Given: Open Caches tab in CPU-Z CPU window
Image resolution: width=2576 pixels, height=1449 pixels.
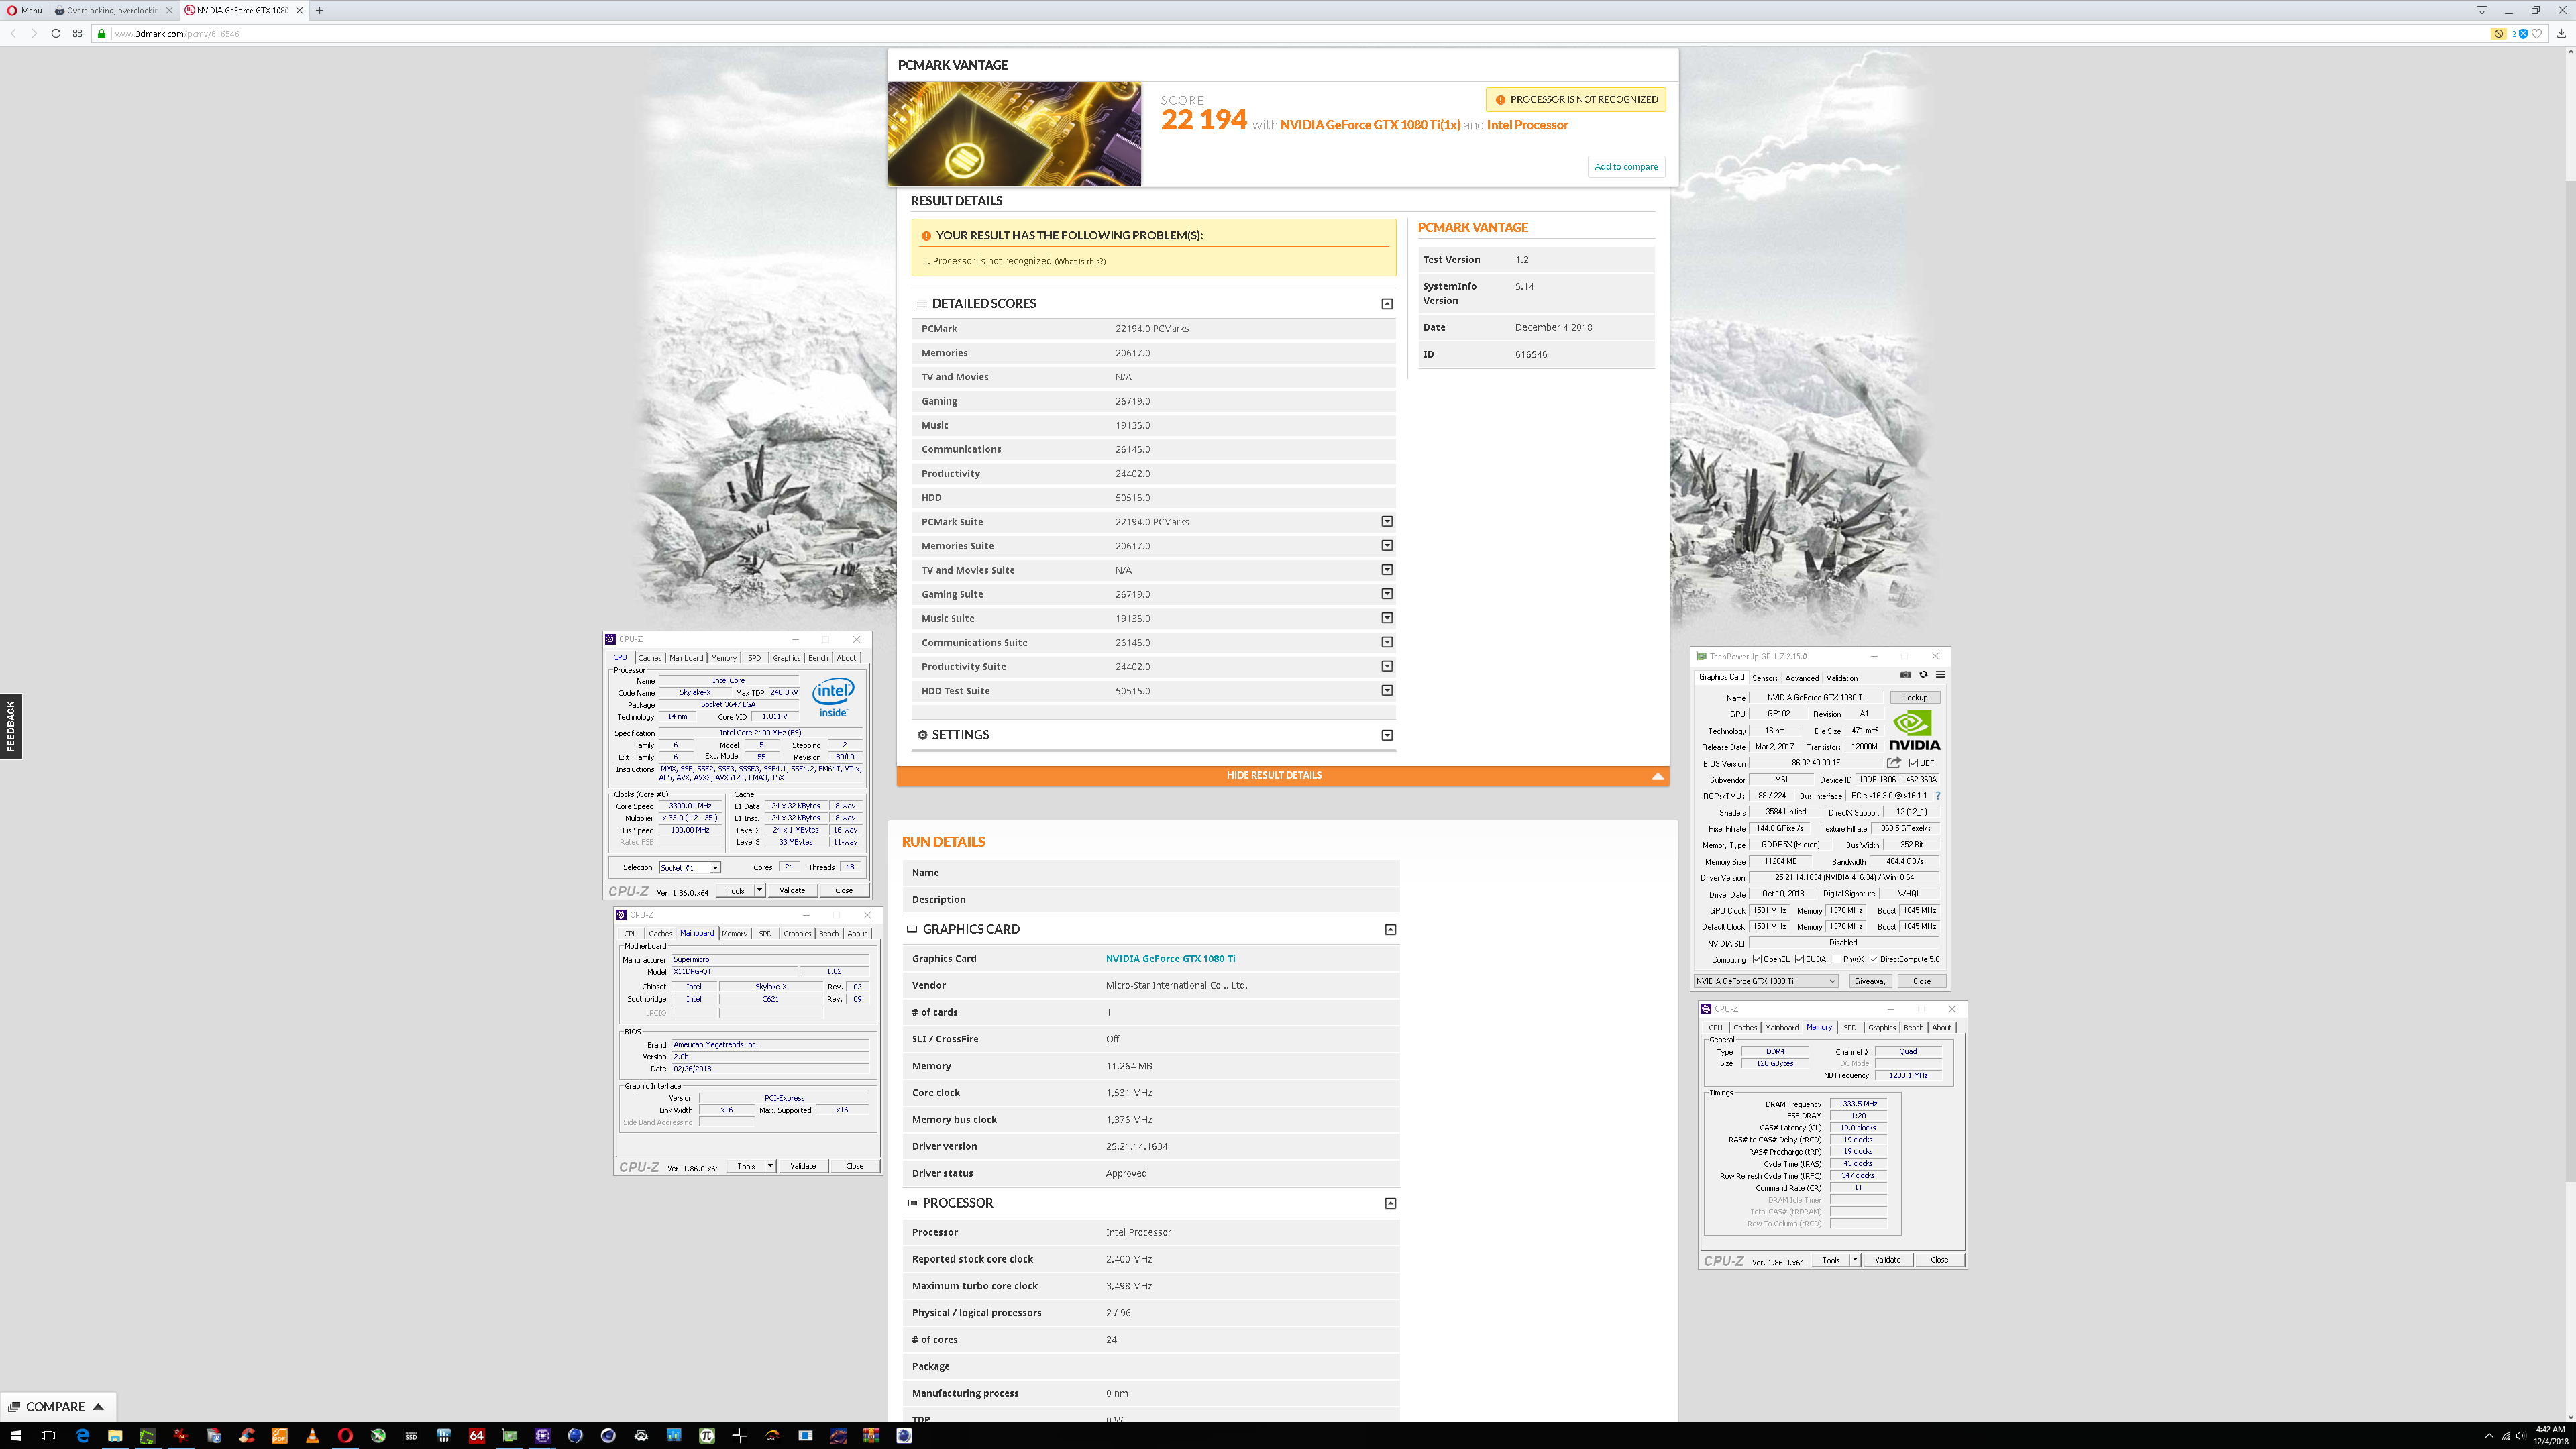Looking at the screenshot, I should point(650,658).
